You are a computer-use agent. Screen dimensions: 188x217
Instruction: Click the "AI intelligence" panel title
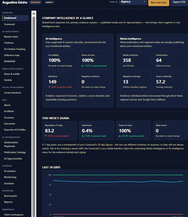pyautogui.click(x=54, y=39)
